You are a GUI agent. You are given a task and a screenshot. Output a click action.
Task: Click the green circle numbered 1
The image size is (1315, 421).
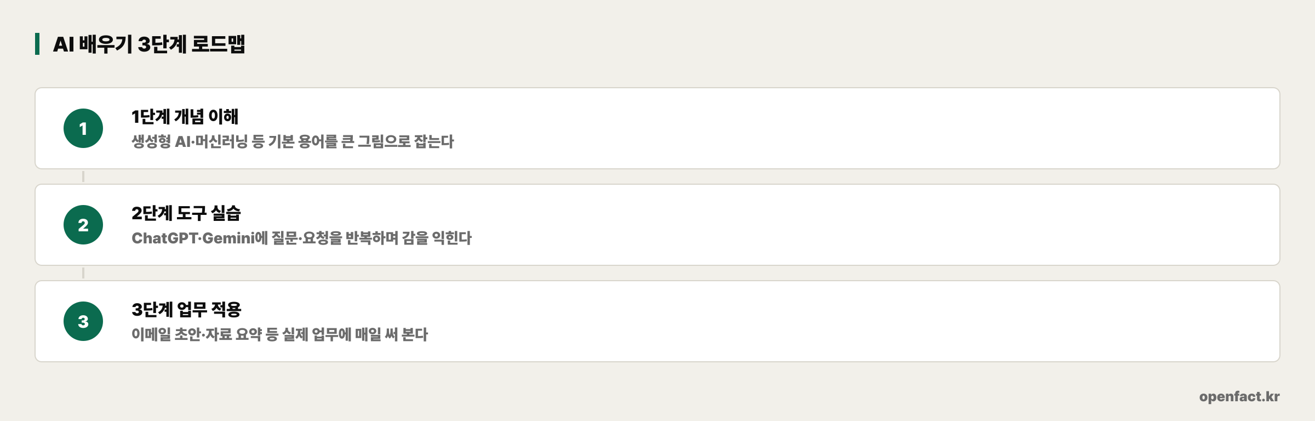tap(83, 128)
